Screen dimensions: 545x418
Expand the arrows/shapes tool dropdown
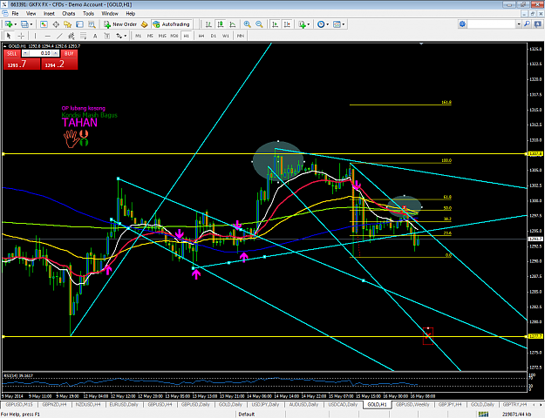125,36
